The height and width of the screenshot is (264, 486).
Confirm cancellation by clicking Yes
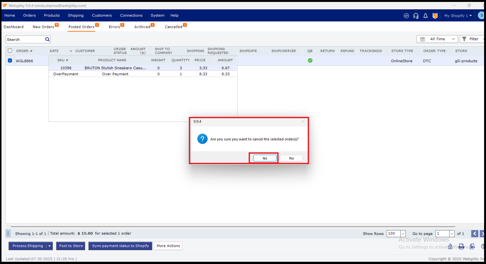(265, 158)
